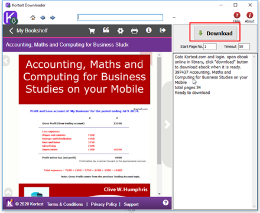Viewport: 260px width, 213px height.
Task: Go to the home page icon
Action: tap(33, 18)
